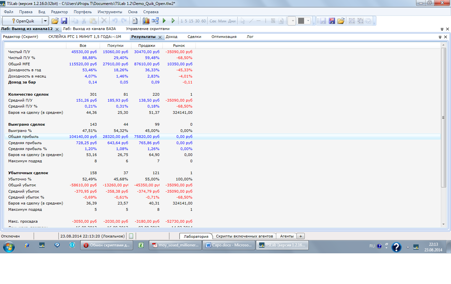Open the results panel options dropdown arrow
The height and width of the screenshot is (284, 451).
440,37
